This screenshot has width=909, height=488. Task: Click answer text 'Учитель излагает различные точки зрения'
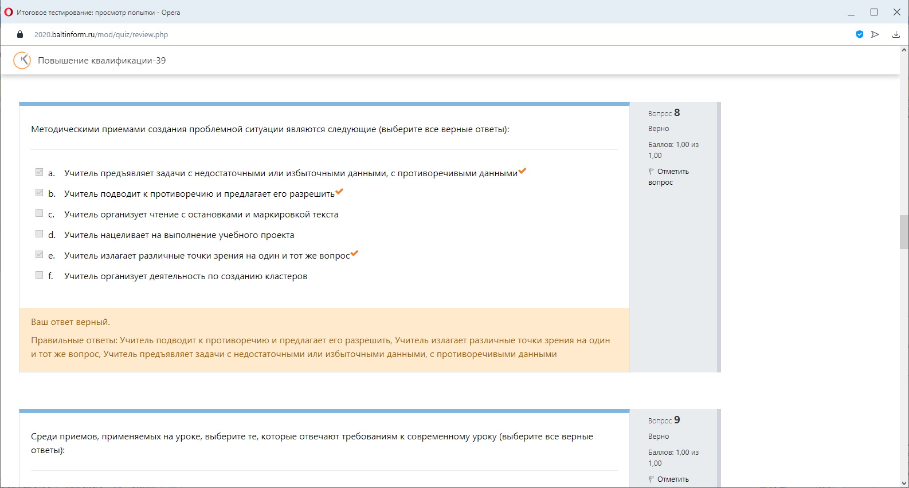click(x=207, y=256)
